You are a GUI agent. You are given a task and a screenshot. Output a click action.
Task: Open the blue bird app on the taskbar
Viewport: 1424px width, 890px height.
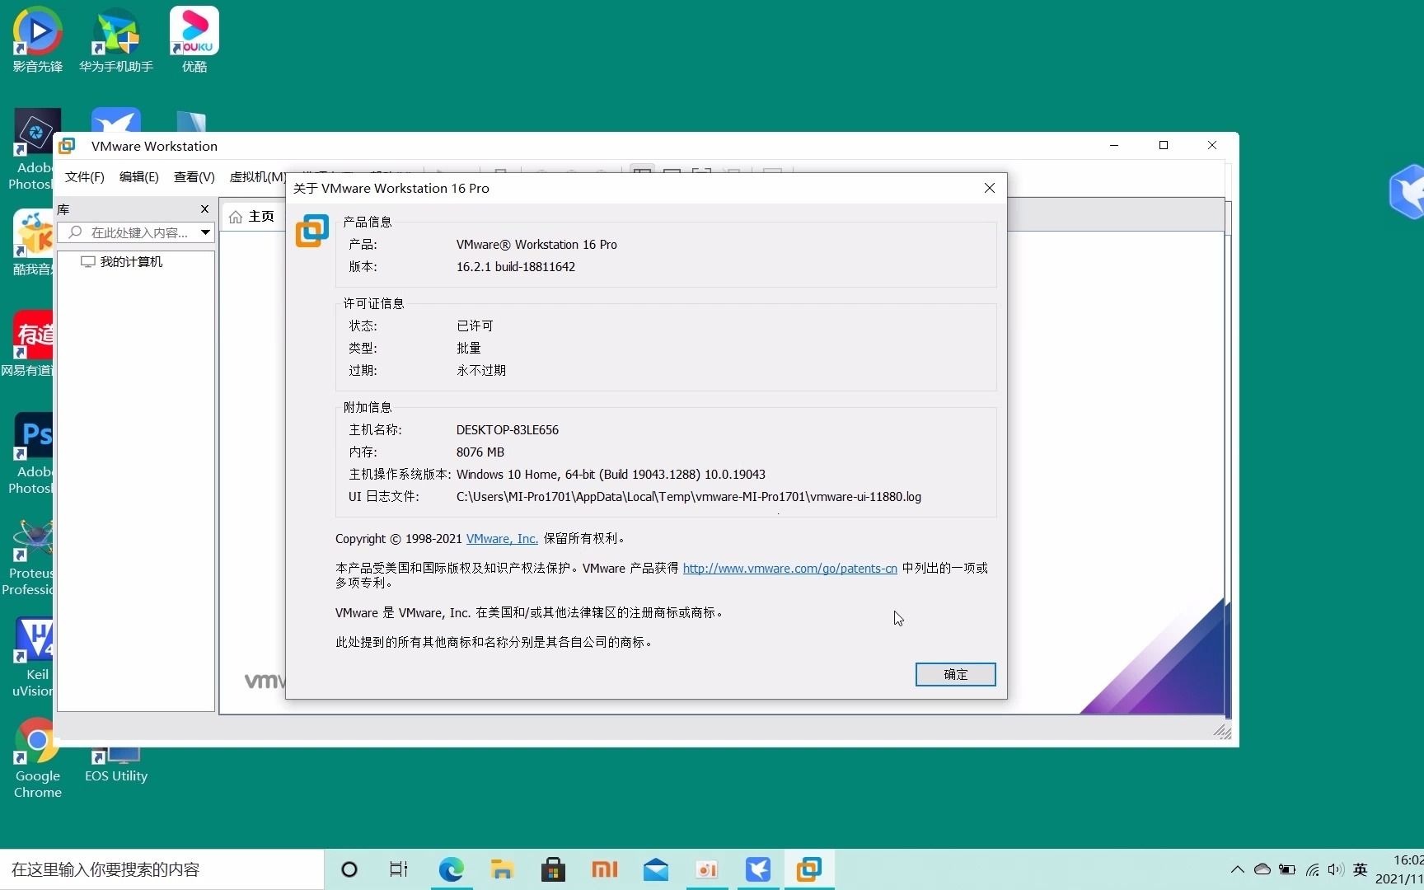[x=758, y=869]
